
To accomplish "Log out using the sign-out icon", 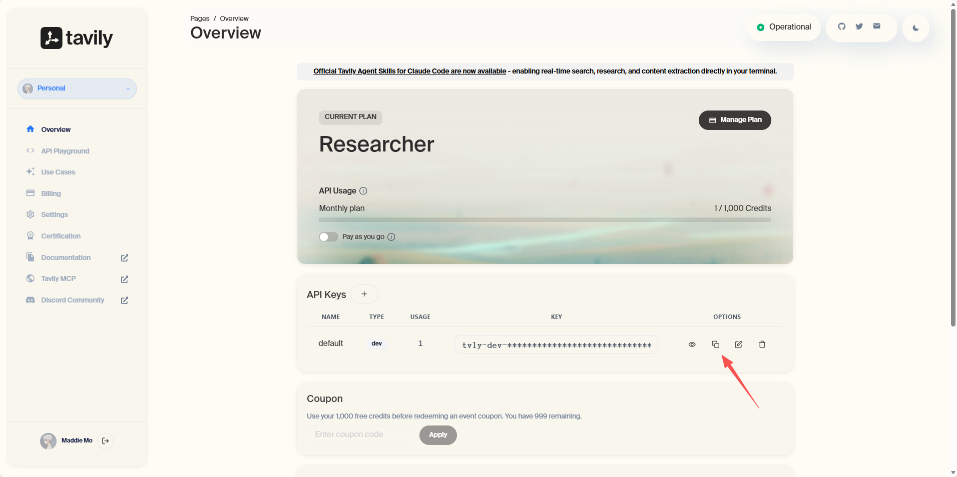I will tap(105, 441).
